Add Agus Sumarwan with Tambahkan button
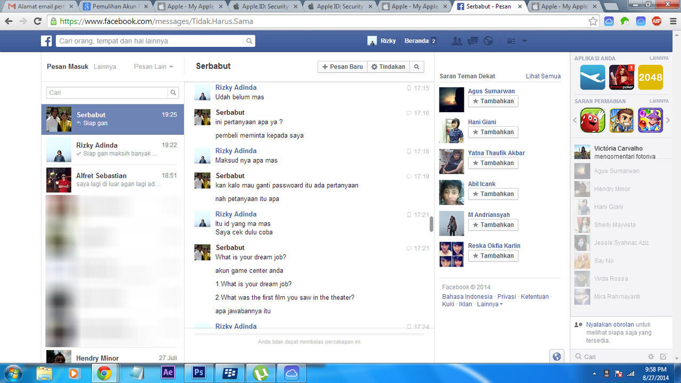This screenshot has width=681, height=383. pyautogui.click(x=493, y=101)
